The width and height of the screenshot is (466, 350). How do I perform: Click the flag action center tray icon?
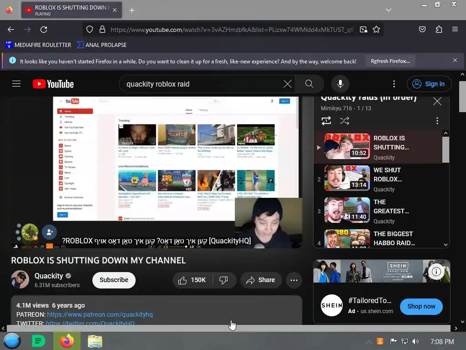point(393,341)
